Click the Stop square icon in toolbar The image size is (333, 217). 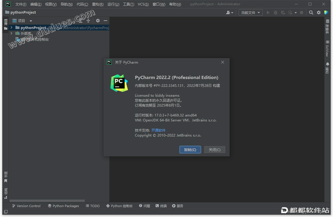pyautogui.click(x=301, y=13)
